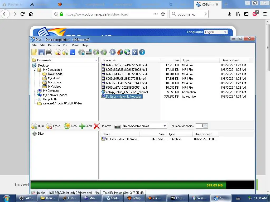
Task: Click the globe with red arrow update icon
Action: pyautogui.click(x=120, y=52)
